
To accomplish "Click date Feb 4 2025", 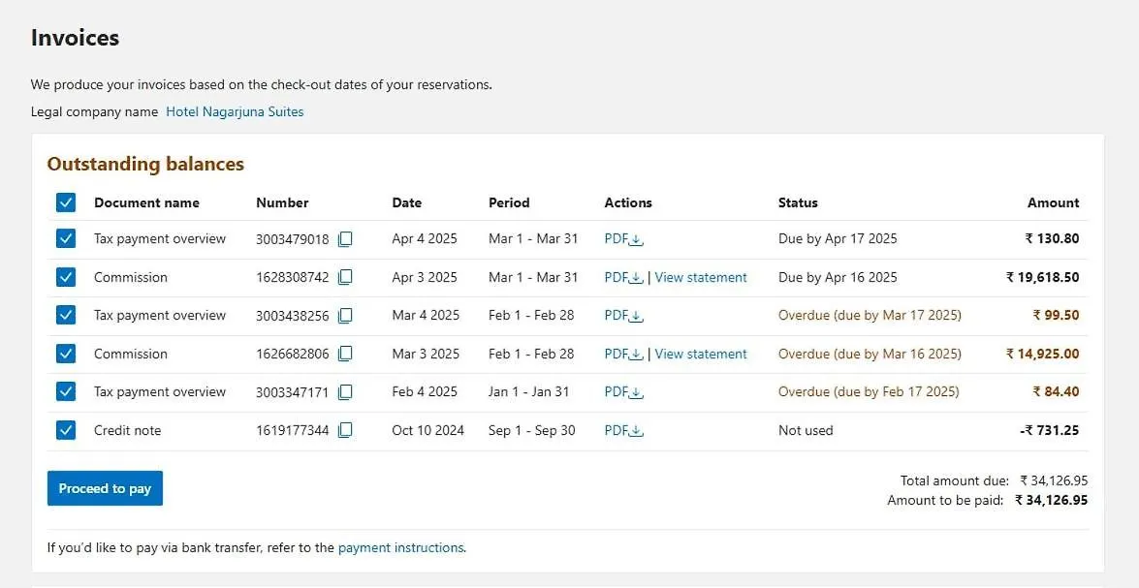I will [425, 392].
